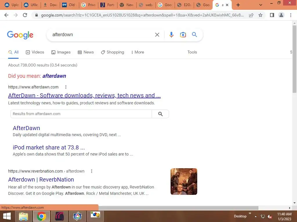Open the orange arc app taskbar icon

coord(59,216)
